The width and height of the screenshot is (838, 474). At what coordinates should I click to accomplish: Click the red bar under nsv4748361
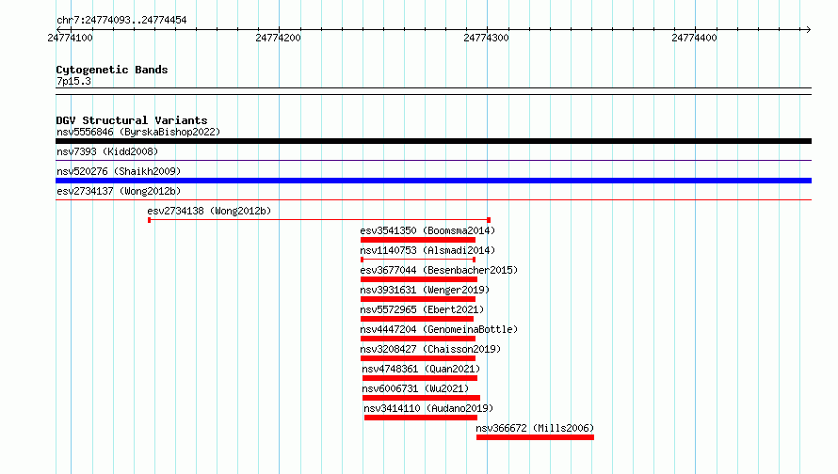(x=420, y=378)
